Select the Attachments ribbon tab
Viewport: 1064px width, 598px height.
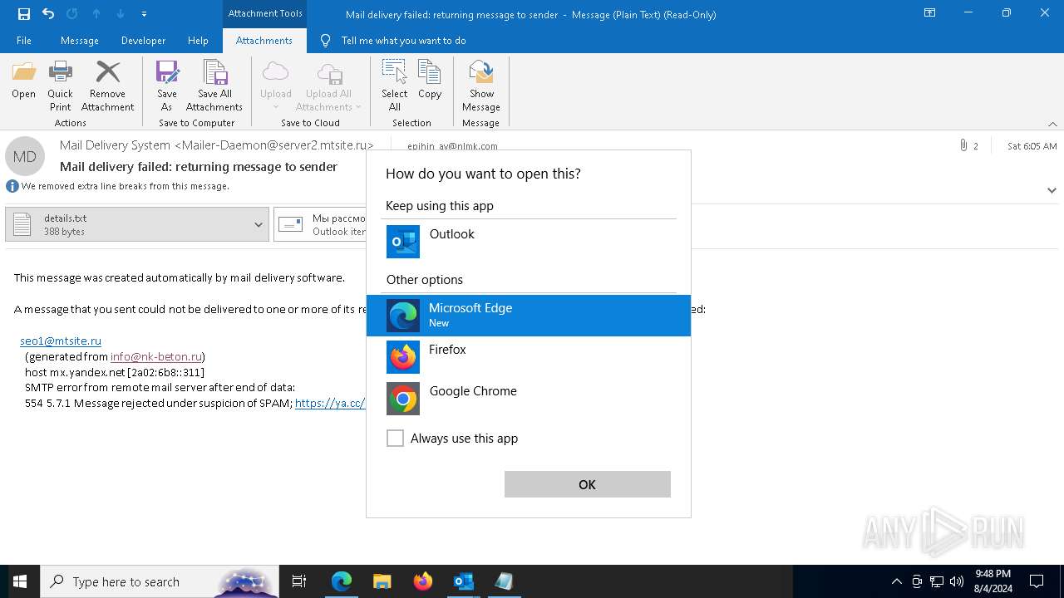tap(264, 41)
